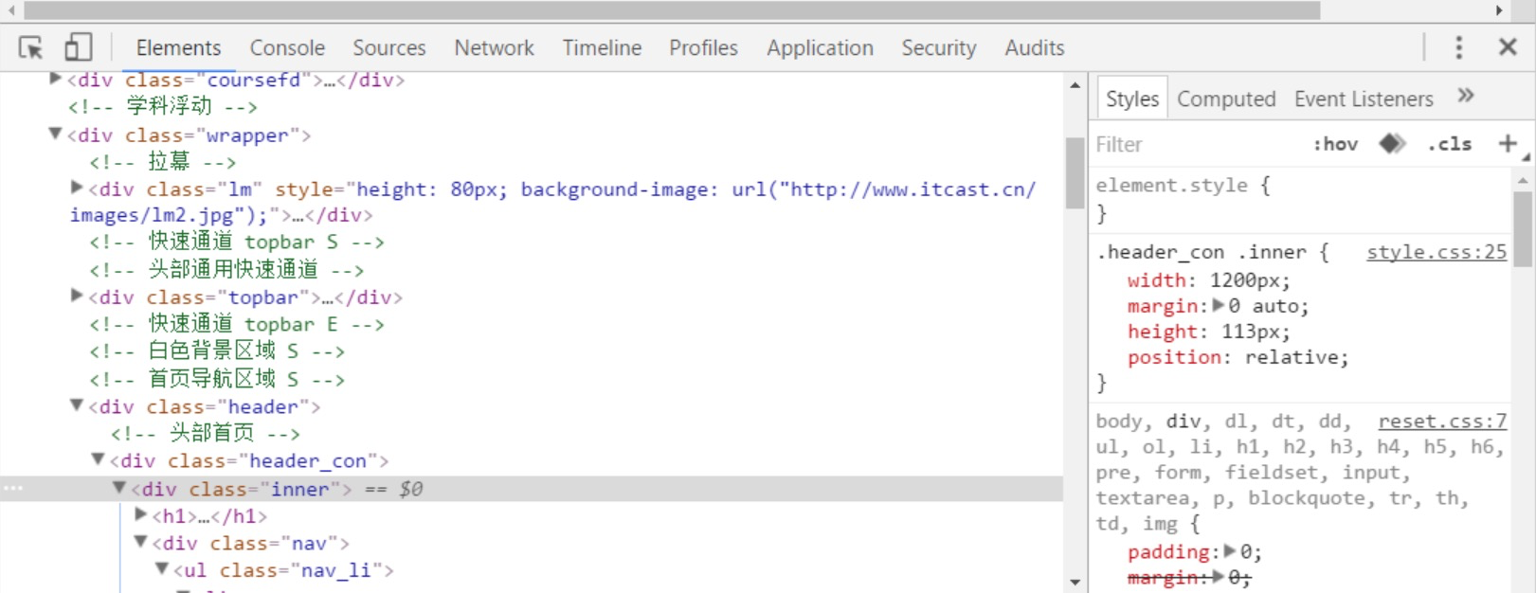Image resolution: width=1536 pixels, height=593 pixels.
Task: Switch to the Computed styles tab
Action: coord(1226,99)
